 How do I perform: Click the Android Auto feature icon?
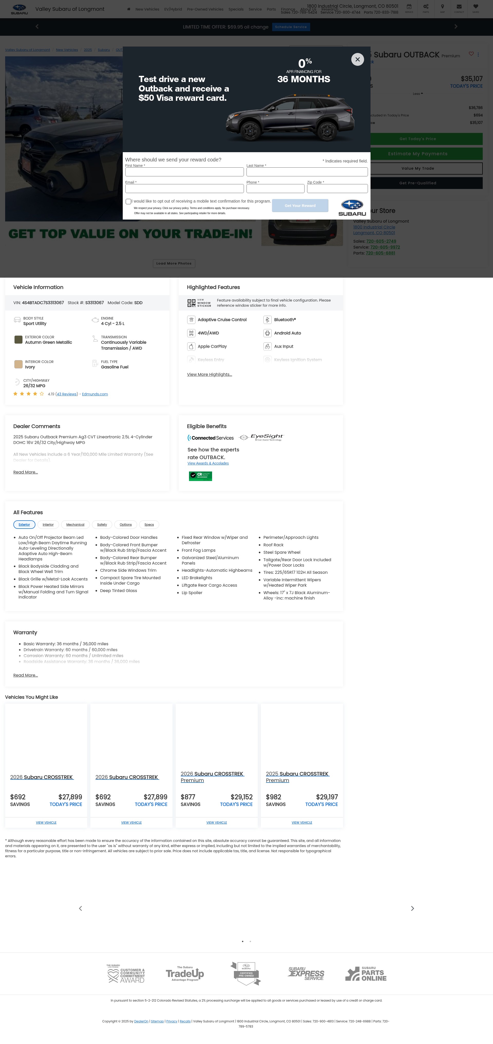(x=268, y=333)
